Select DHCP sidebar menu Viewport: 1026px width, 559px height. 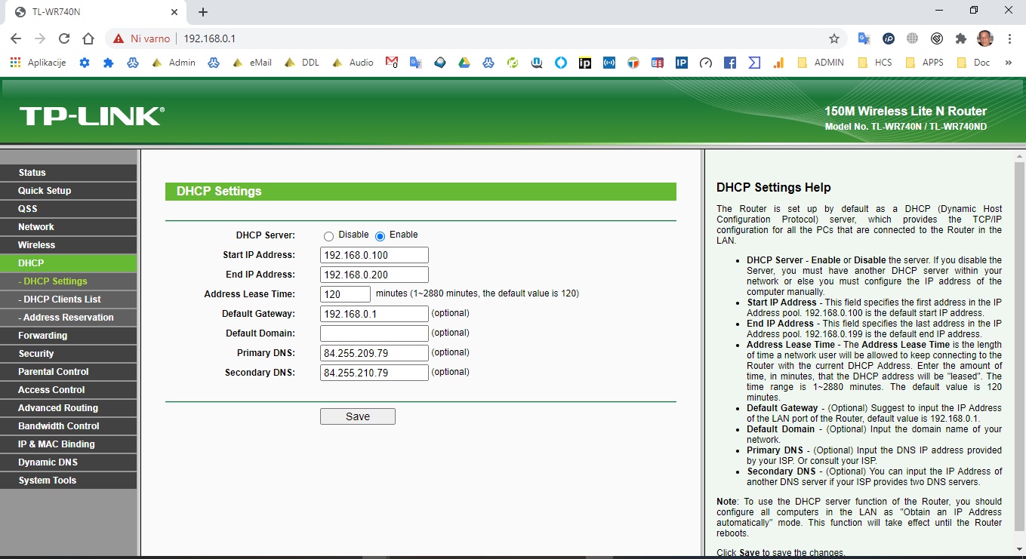point(69,263)
